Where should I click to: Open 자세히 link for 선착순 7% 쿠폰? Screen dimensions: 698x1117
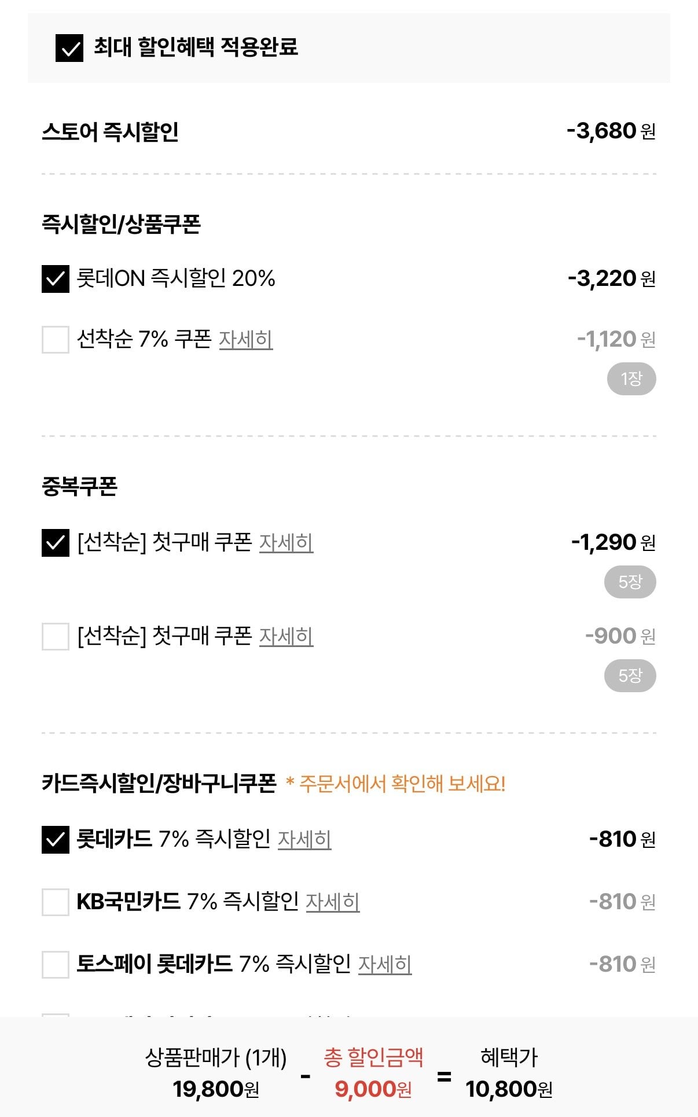click(245, 339)
